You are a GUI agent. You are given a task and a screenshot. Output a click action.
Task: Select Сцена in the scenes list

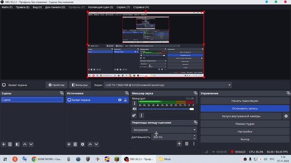click(32, 100)
